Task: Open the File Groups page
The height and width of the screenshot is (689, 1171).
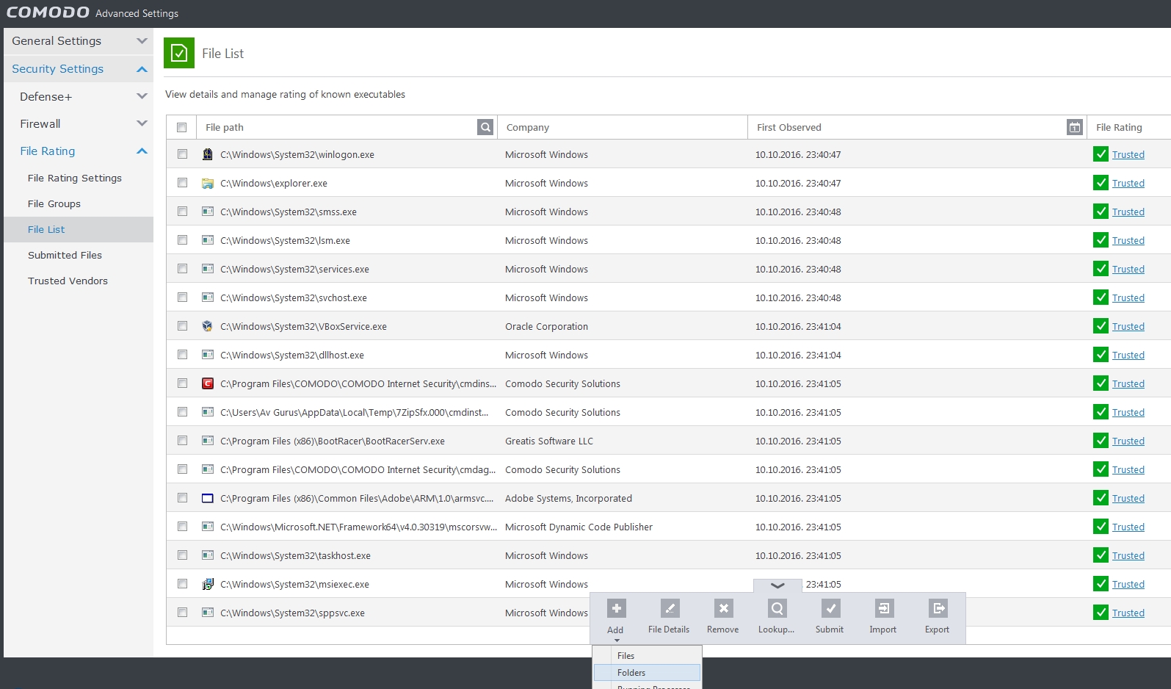Action: [54, 203]
